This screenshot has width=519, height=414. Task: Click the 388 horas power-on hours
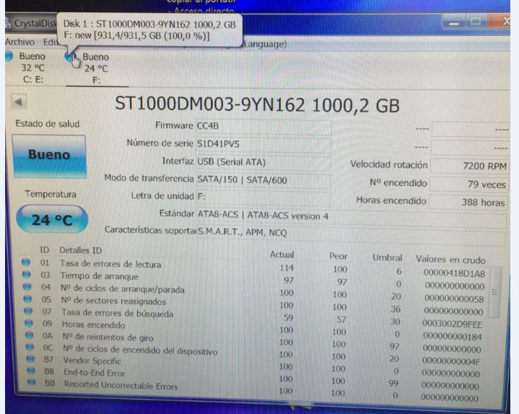pyautogui.click(x=468, y=202)
